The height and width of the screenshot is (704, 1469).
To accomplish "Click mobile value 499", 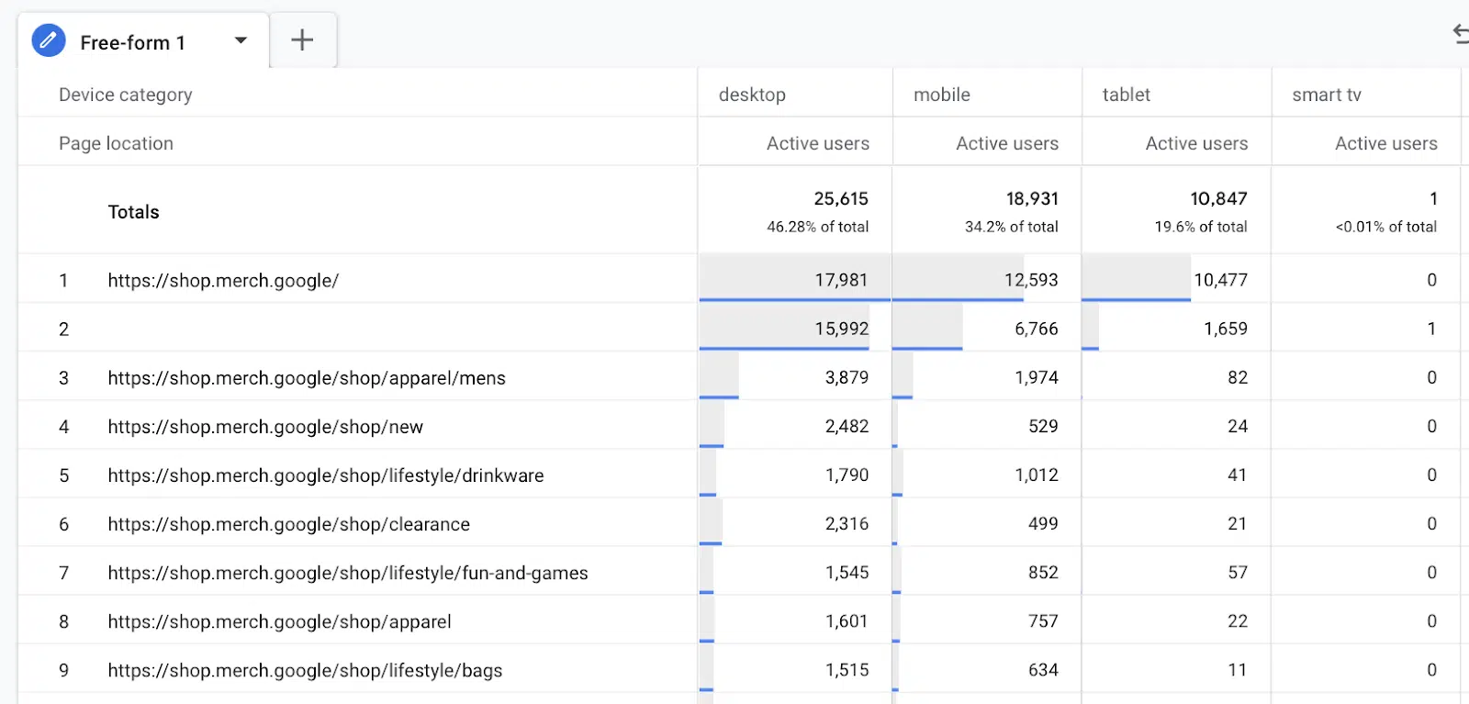I will 1043,523.
